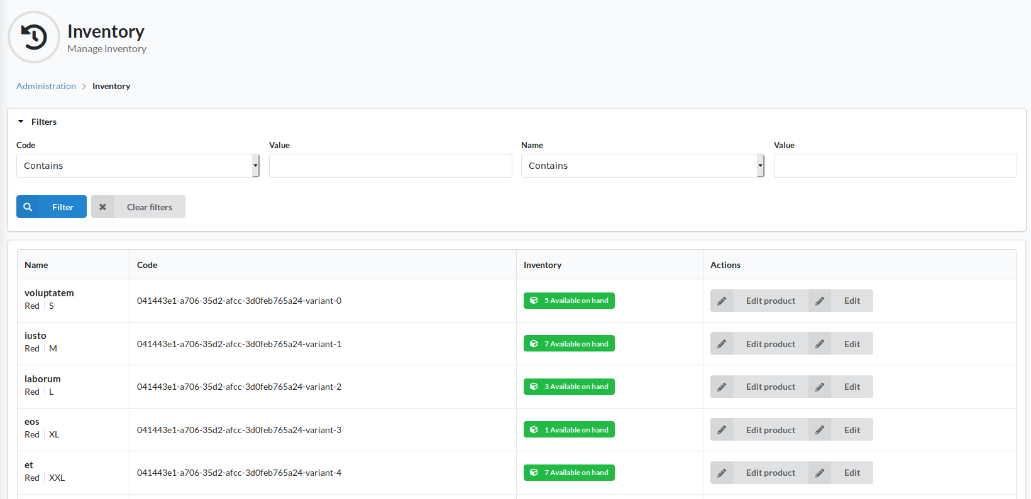Click the Clear filters button
Viewport: 1031px width, 499px height.
click(138, 207)
